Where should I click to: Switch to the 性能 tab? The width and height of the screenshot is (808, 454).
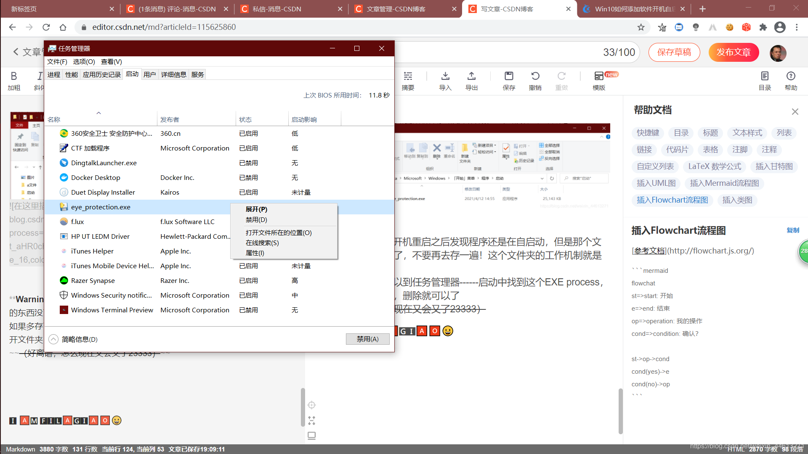pos(72,74)
